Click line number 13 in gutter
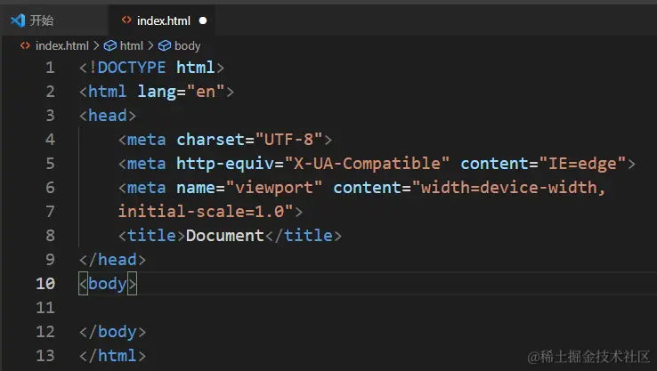This screenshot has width=657, height=371. [x=45, y=356]
